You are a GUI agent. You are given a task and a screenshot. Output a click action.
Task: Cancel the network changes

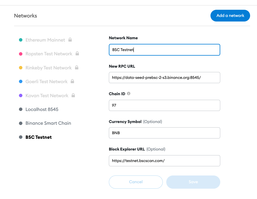pyautogui.click(x=136, y=182)
